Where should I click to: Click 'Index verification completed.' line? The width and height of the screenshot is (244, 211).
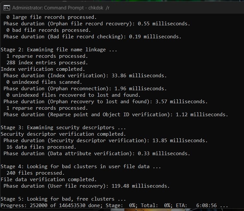pyautogui.click(x=43, y=69)
